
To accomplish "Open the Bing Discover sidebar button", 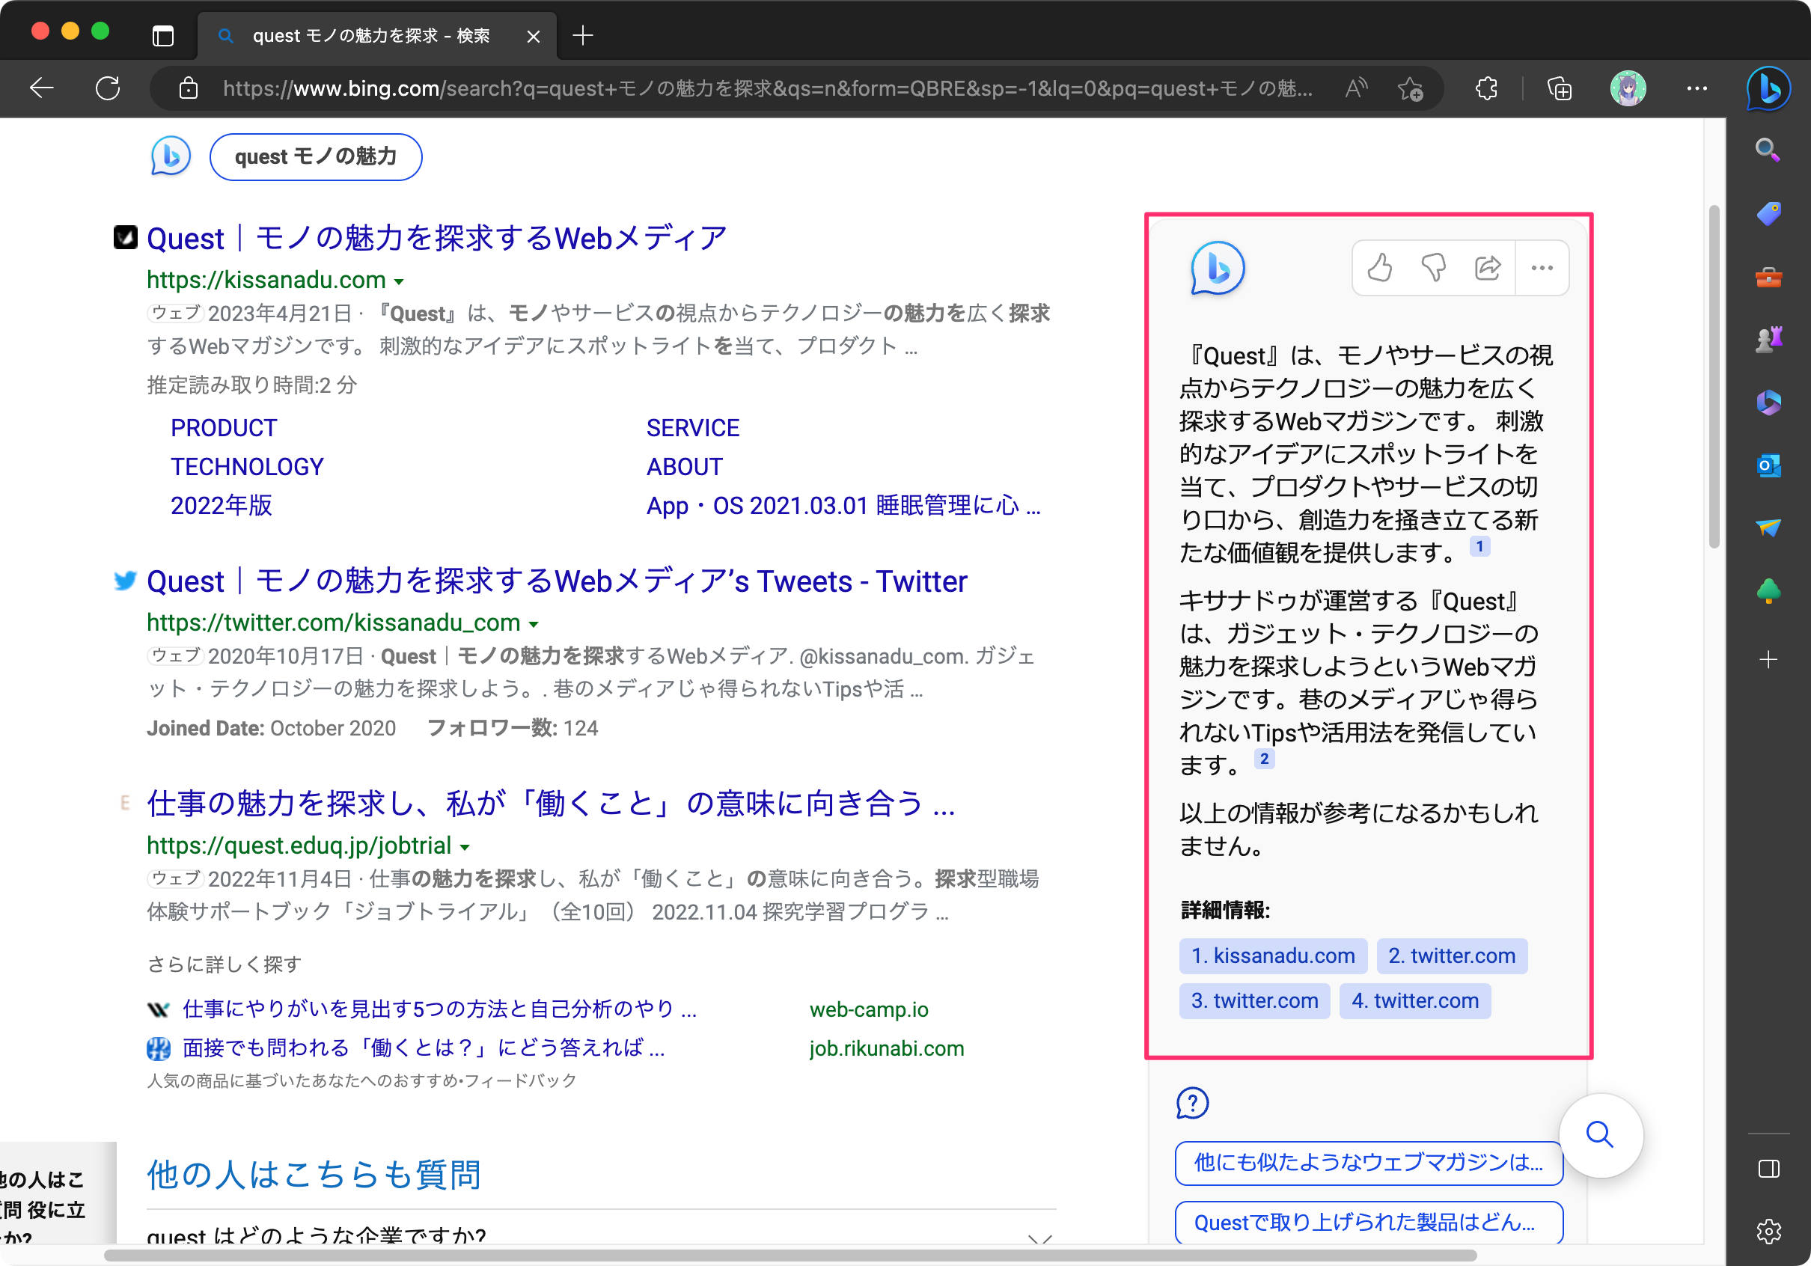I will [1768, 88].
